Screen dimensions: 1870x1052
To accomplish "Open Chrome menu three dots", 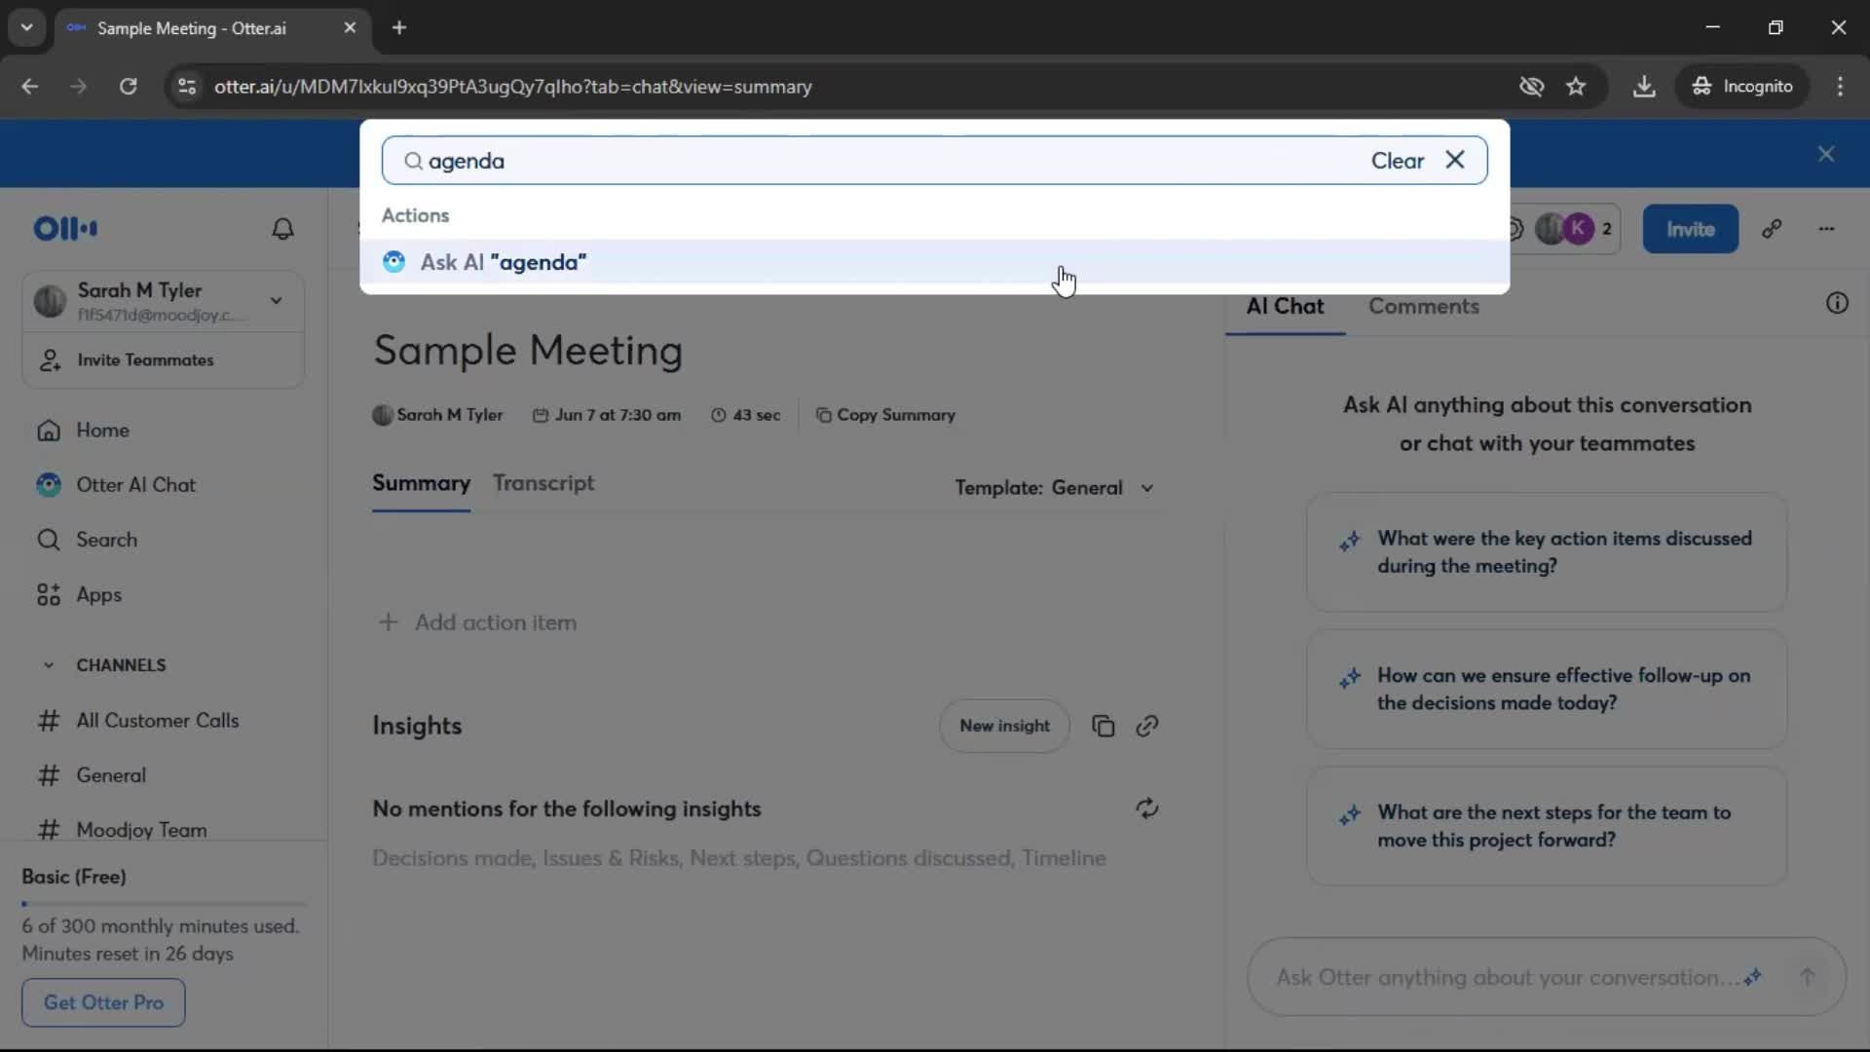I will (1840, 87).
